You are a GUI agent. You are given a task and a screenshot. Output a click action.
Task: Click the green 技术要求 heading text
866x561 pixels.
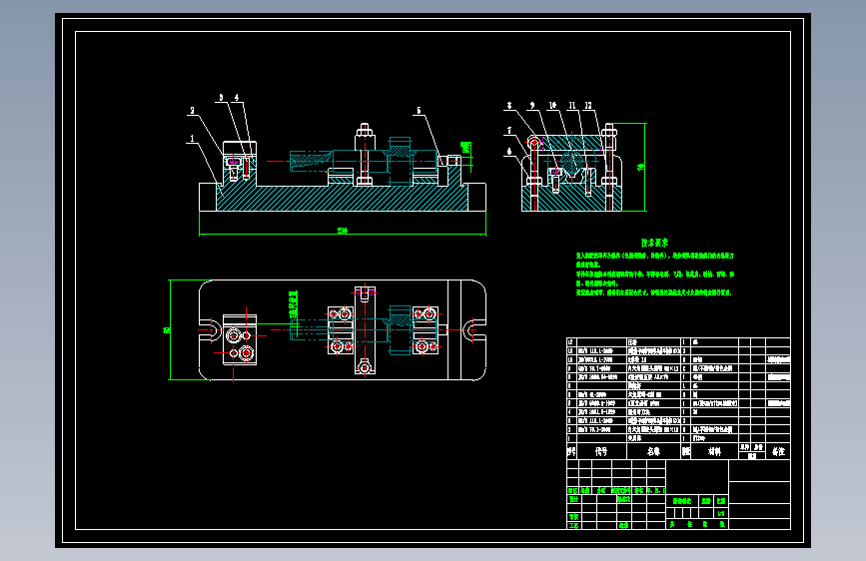(x=654, y=243)
